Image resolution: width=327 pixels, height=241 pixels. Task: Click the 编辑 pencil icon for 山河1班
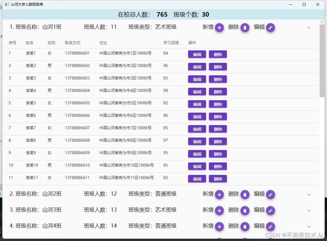[271, 27]
